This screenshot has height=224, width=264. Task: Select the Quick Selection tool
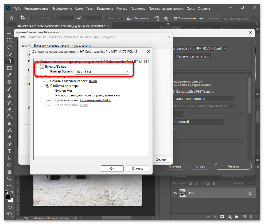point(9,54)
